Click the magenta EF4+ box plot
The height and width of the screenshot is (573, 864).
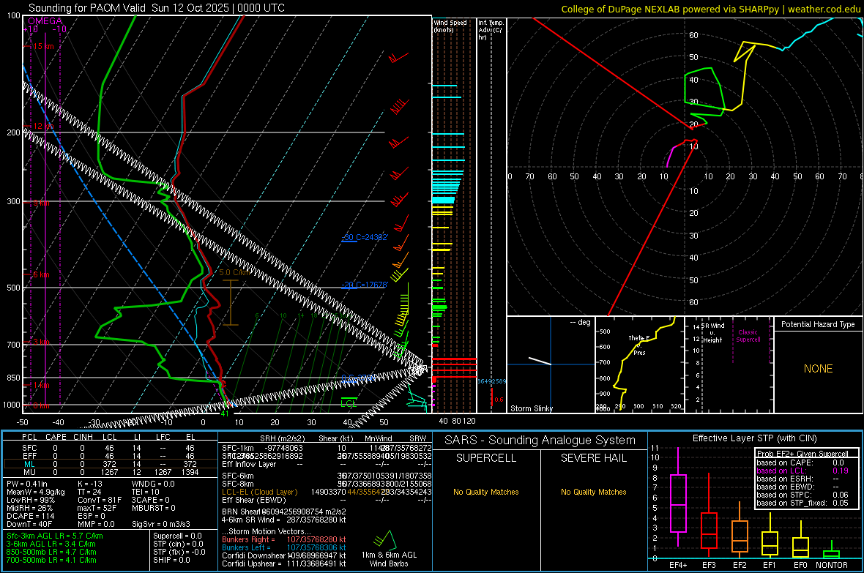pos(678,498)
